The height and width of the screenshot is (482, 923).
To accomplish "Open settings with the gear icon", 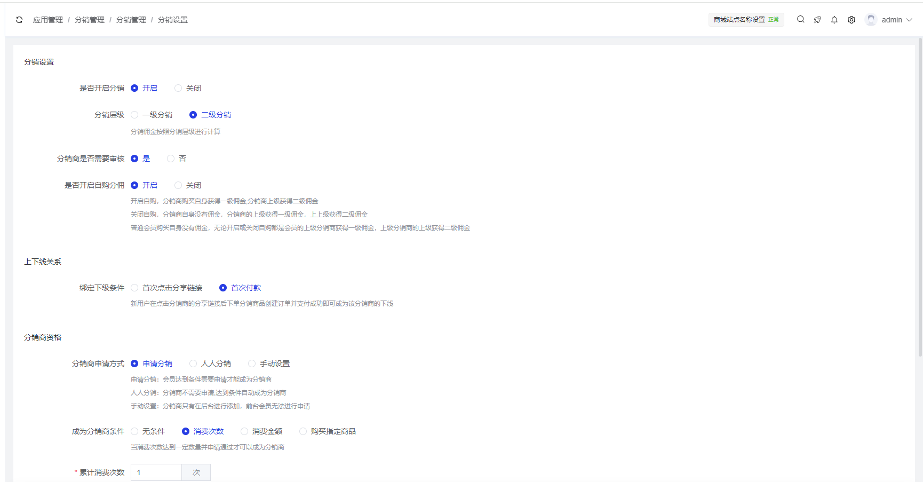I will pyautogui.click(x=852, y=20).
